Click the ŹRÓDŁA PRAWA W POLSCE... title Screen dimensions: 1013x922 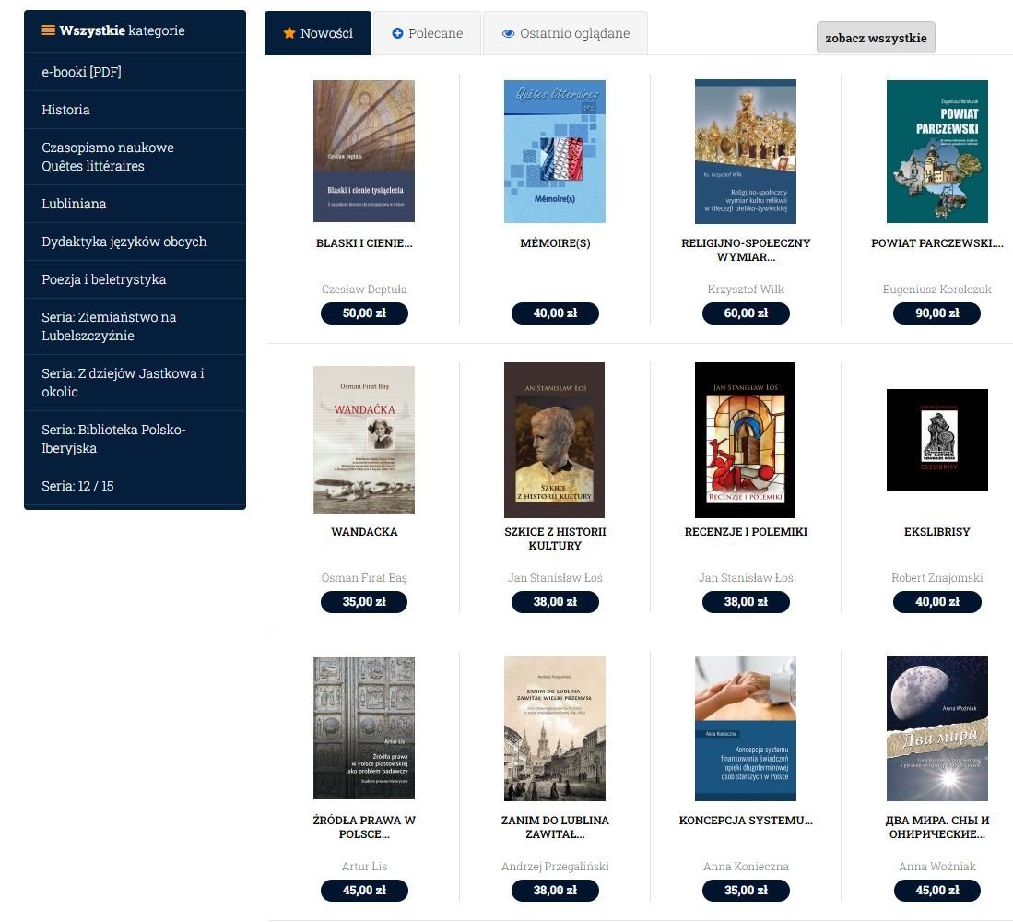(x=364, y=827)
